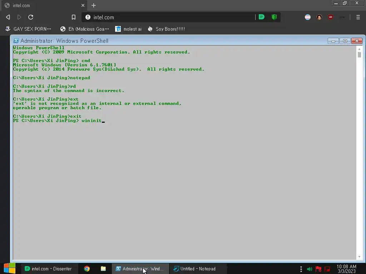This screenshot has height=274, width=366.
Task: Switch to 'Untitled - Notepad' taskbar button
Action: click(198, 269)
